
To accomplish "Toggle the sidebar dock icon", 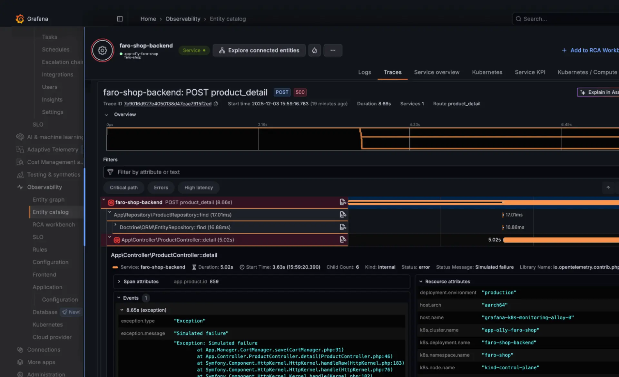I will coord(120,19).
